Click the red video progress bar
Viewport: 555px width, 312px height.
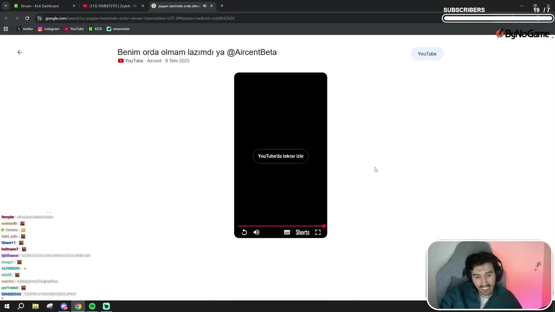click(x=281, y=226)
